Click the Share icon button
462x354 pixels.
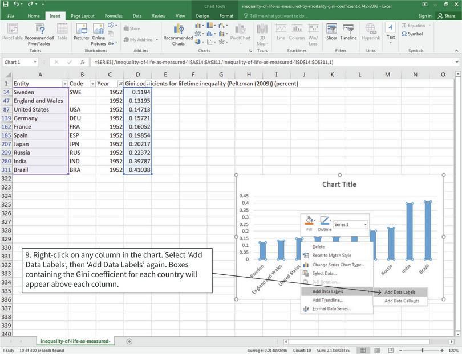[446, 16]
